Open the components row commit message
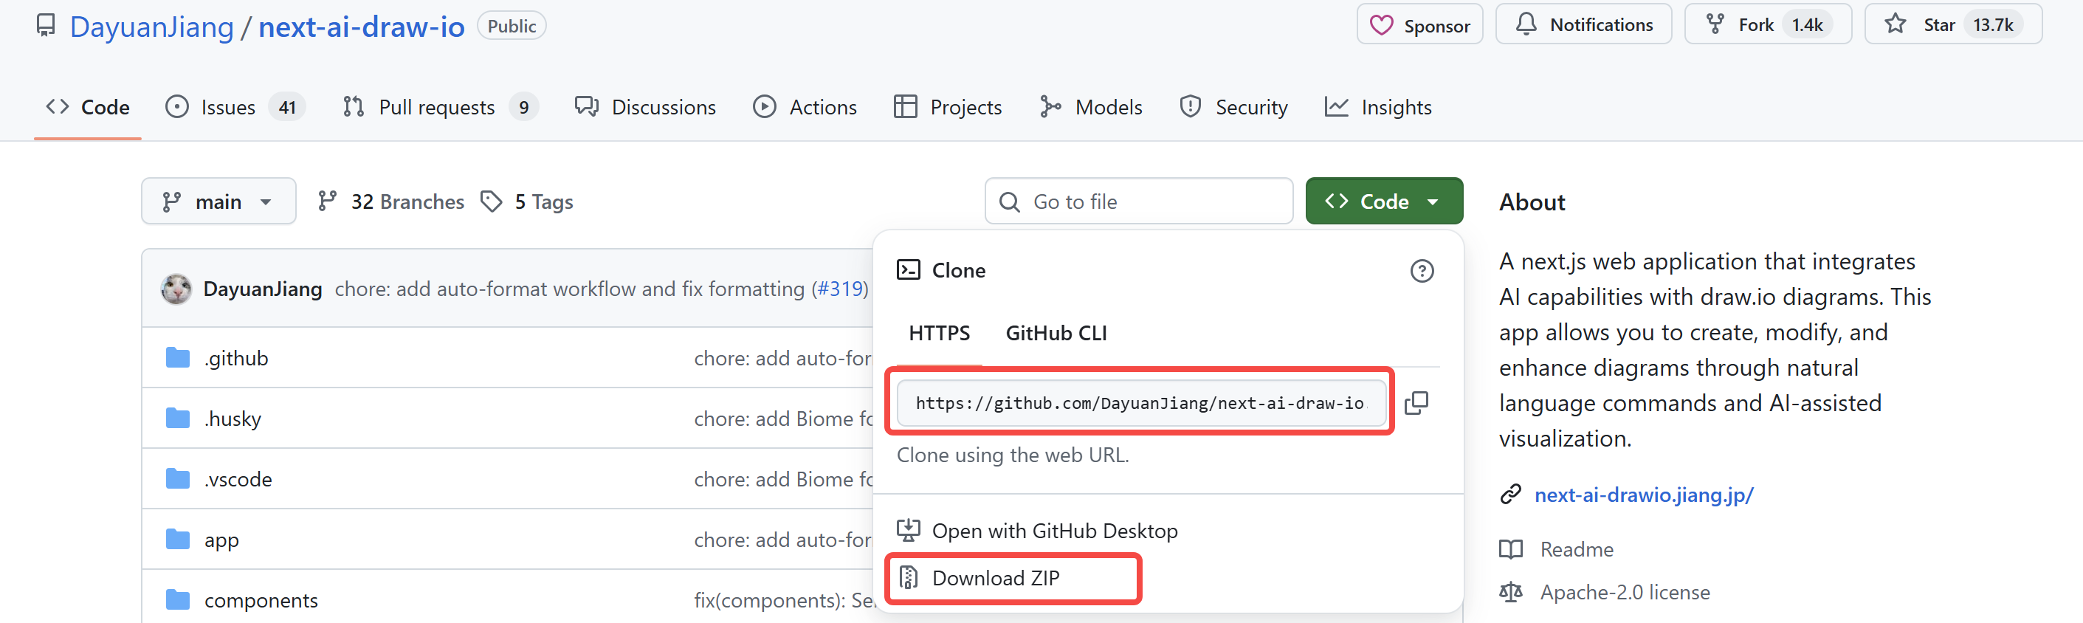Viewport: 2083px width, 623px height. click(782, 600)
